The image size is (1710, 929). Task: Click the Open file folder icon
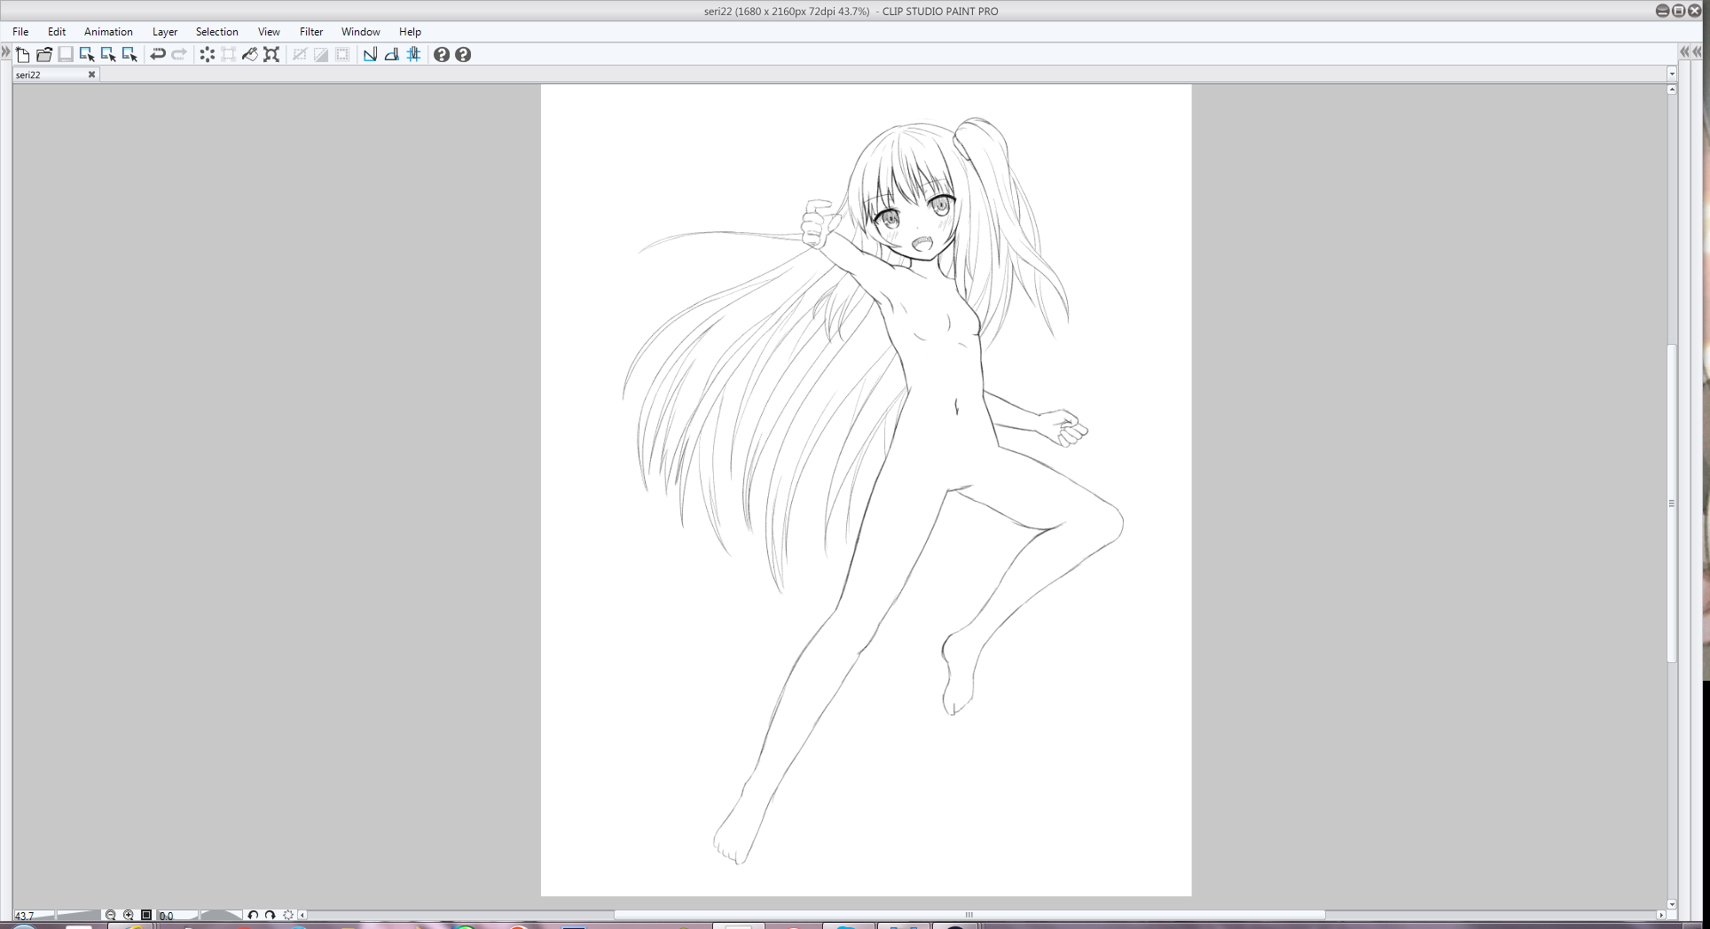44,55
